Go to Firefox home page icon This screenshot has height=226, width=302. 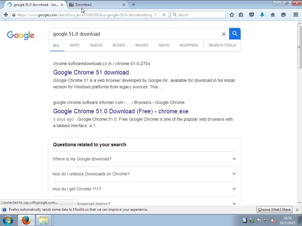coord(273,15)
